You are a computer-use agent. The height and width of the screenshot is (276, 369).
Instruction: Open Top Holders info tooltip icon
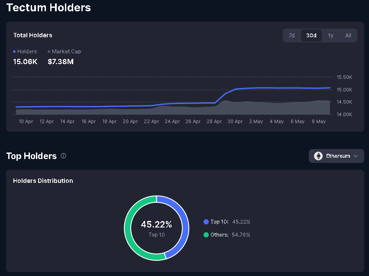click(64, 156)
